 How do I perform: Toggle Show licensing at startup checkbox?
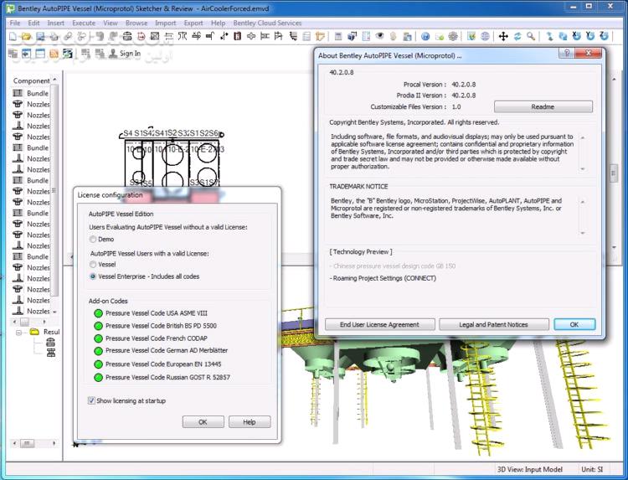(x=91, y=400)
